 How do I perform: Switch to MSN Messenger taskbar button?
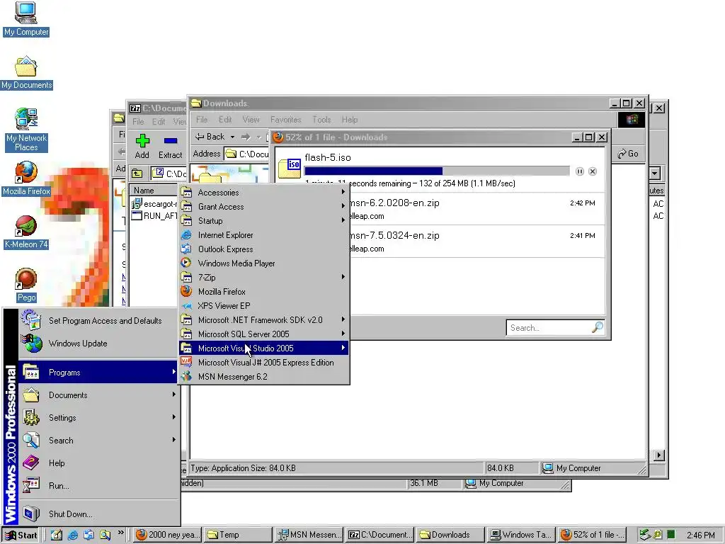pyautogui.click(x=309, y=535)
